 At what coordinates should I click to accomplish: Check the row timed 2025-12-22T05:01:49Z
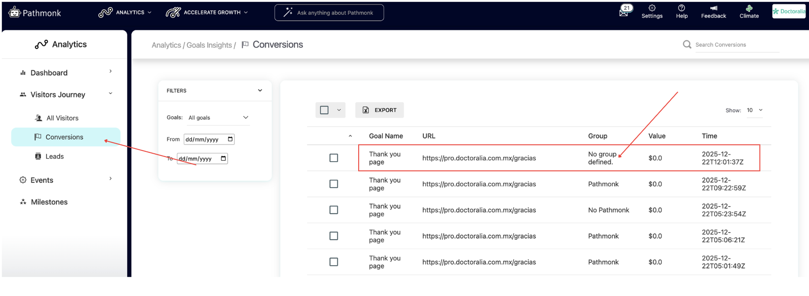coord(334,262)
